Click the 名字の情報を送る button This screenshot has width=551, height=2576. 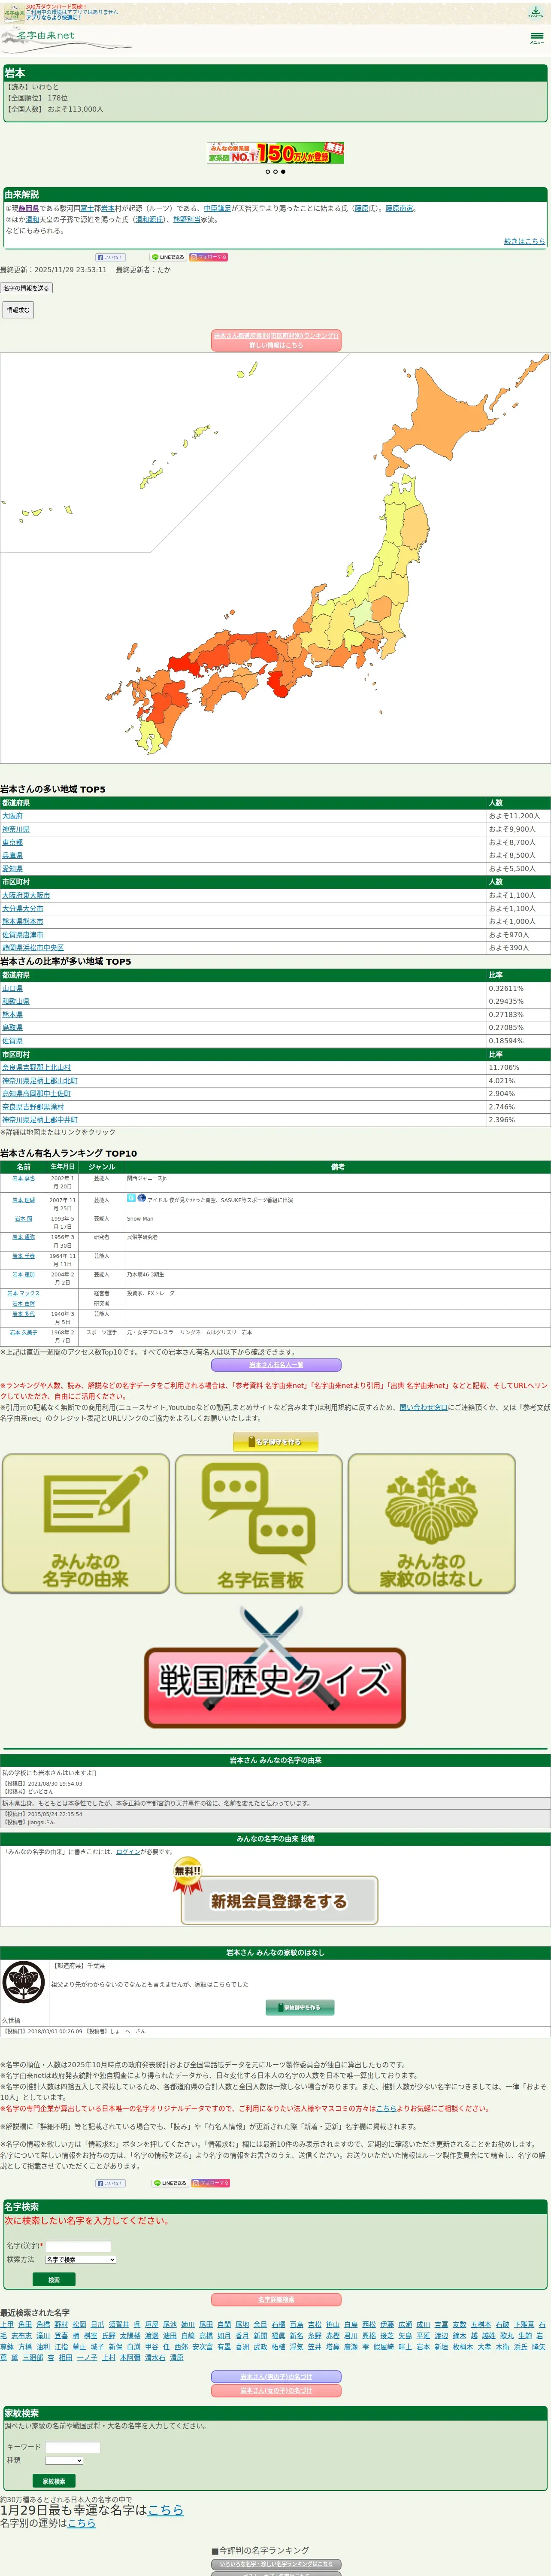26,288
